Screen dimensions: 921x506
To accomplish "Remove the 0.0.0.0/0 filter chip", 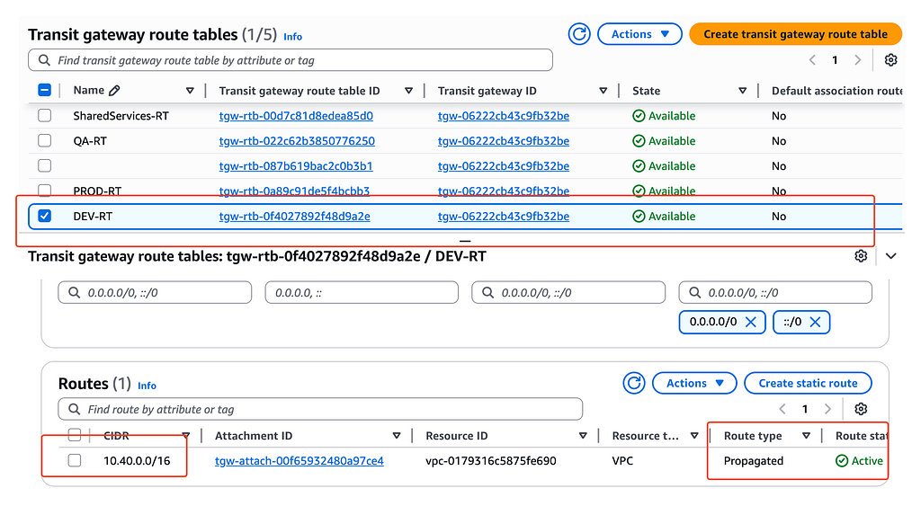I will tap(750, 322).
